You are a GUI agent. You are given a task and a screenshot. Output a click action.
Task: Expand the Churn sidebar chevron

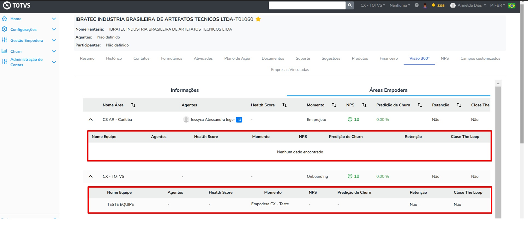(x=54, y=51)
